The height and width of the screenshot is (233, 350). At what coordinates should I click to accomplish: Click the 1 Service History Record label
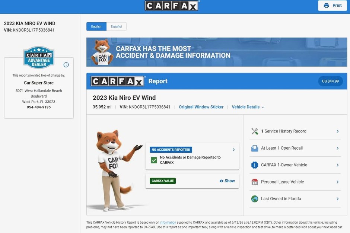tap(284, 131)
